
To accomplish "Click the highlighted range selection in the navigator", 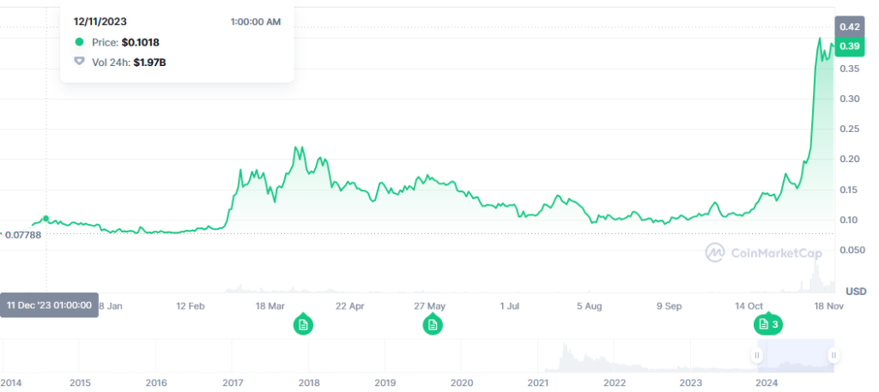I will (x=794, y=355).
